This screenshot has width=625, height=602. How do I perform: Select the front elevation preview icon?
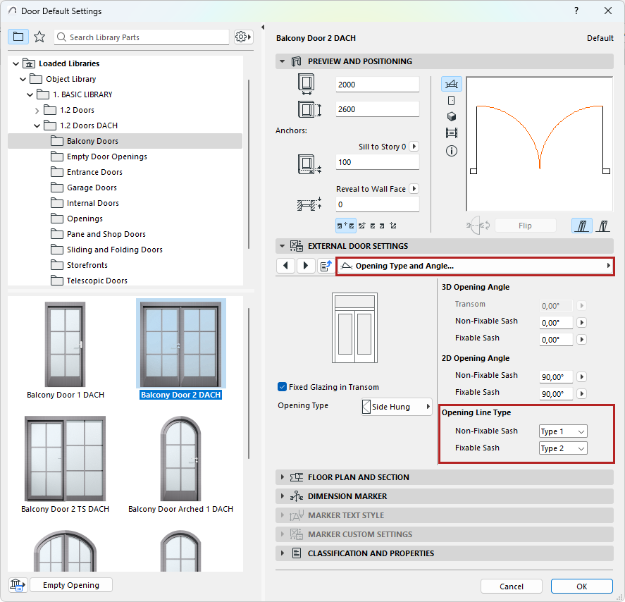pos(451,101)
